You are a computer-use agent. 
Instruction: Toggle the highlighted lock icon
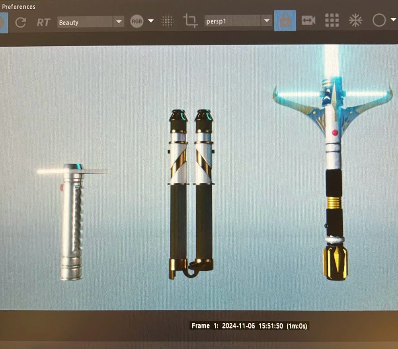pos(285,21)
